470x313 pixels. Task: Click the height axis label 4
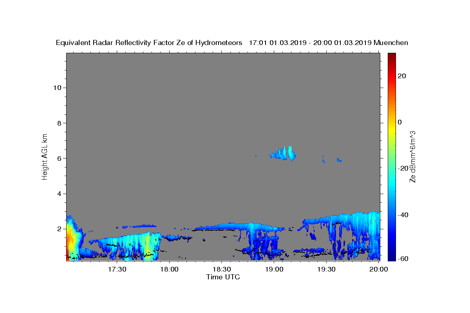click(x=58, y=194)
